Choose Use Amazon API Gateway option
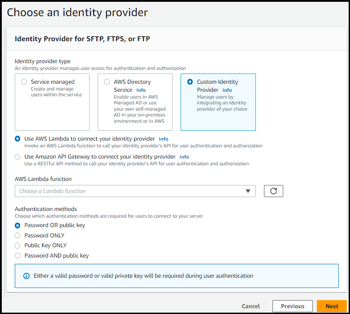The width and height of the screenshot is (350, 314). point(17,157)
